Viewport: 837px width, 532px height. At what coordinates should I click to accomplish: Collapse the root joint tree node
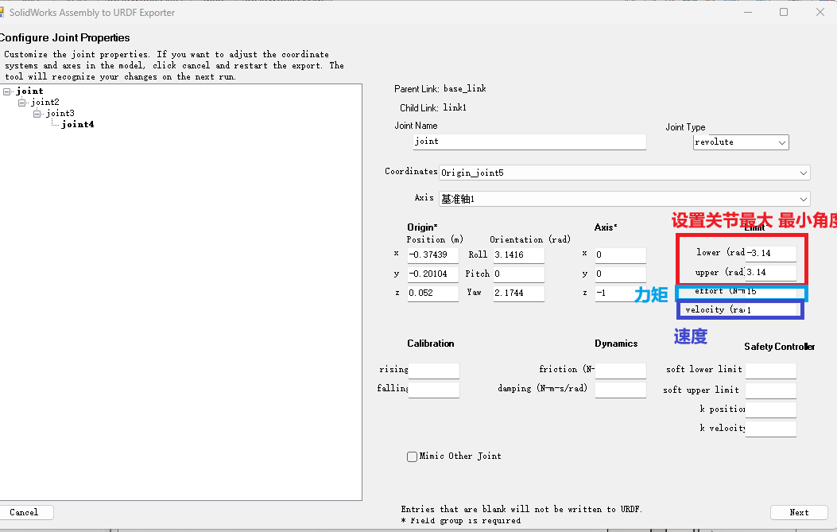(7, 91)
